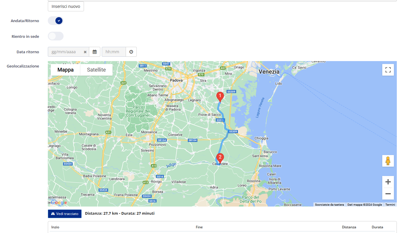Click the Piove di Sacco label
The image size is (398, 233).
(210, 115)
